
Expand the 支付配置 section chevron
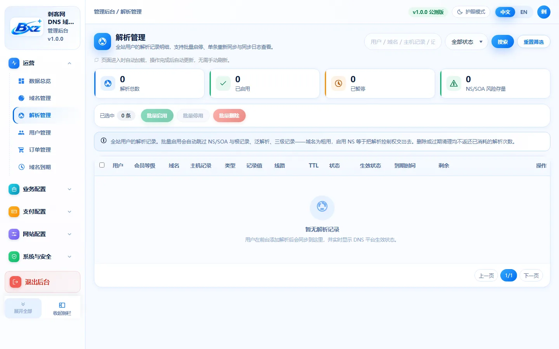pyautogui.click(x=69, y=212)
